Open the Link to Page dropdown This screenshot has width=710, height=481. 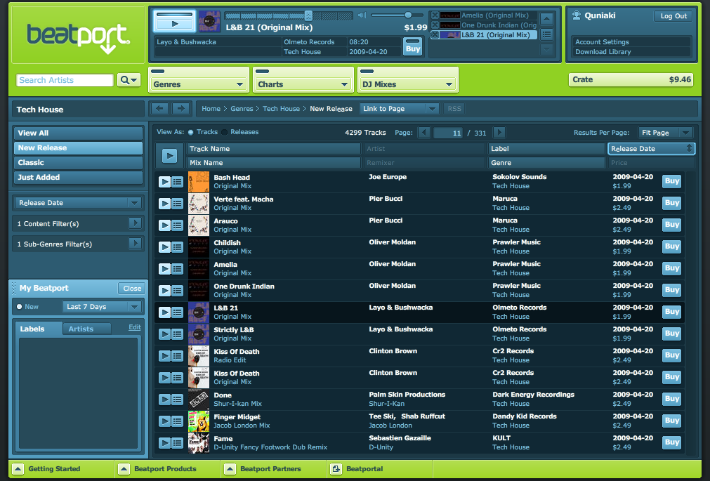[x=400, y=109]
